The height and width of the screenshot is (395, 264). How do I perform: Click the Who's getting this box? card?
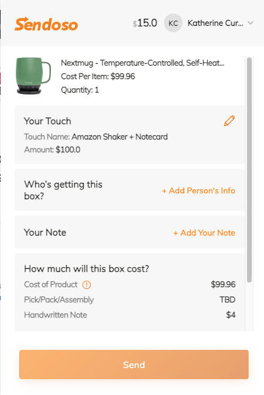(x=129, y=190)
